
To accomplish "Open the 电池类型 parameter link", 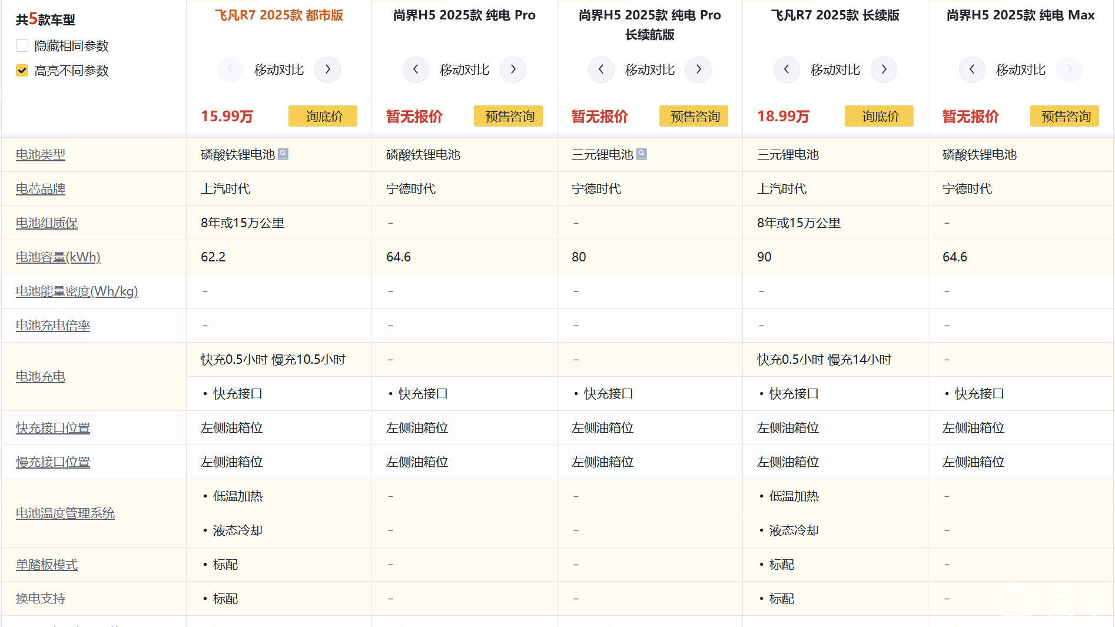I will click(x=39, y=155).
